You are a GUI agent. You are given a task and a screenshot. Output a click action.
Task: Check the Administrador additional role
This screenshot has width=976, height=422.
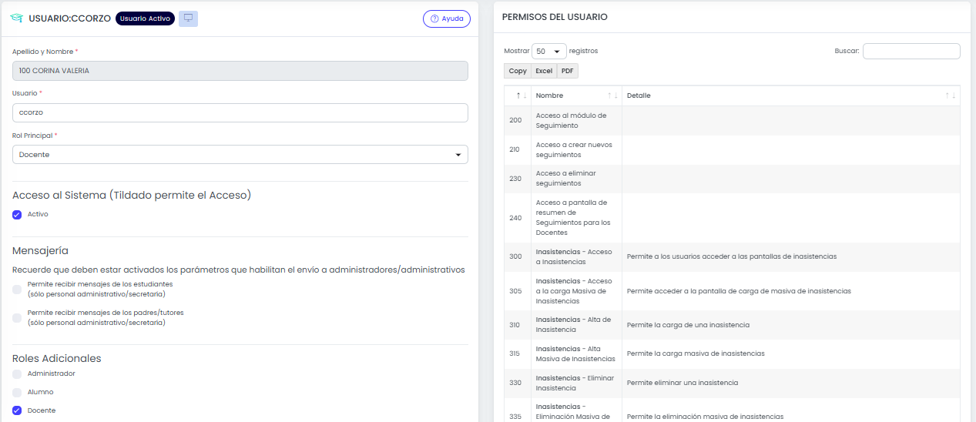pos(17,373)
